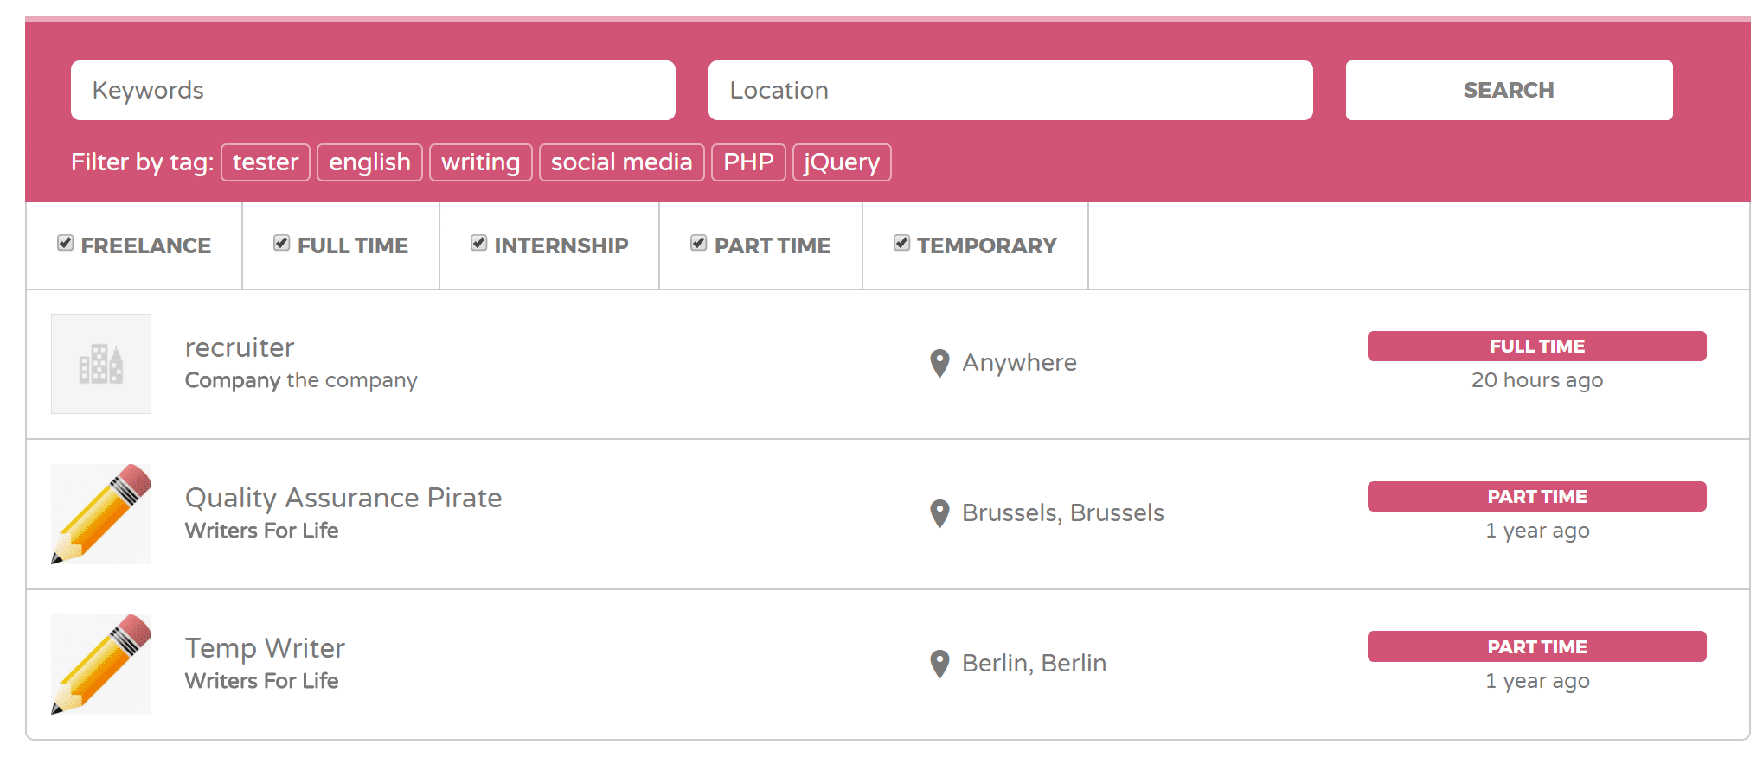Toggle the Full Time checkbox

(281, 244)
